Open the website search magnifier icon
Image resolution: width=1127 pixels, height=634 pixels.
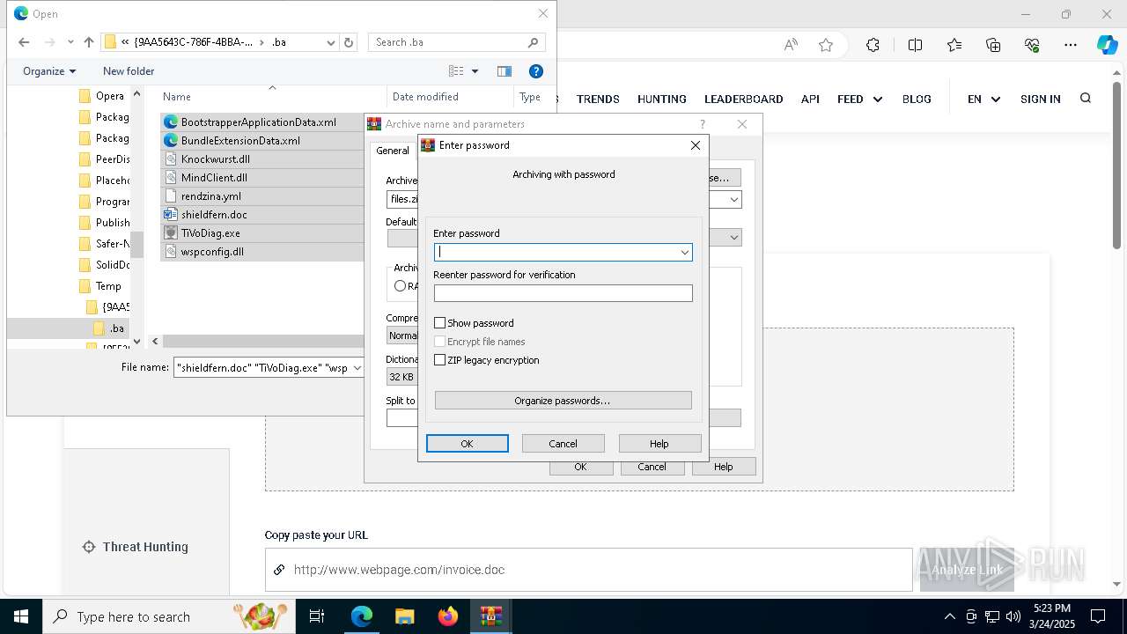coord(1086,99)
